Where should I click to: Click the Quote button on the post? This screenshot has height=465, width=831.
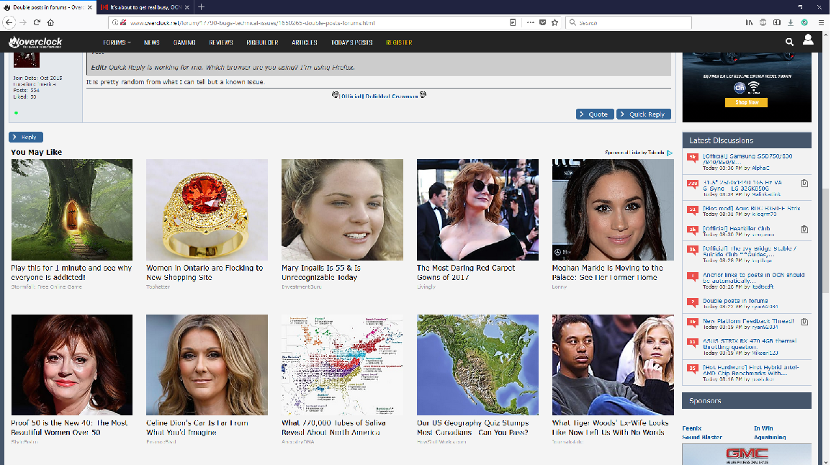594,114
